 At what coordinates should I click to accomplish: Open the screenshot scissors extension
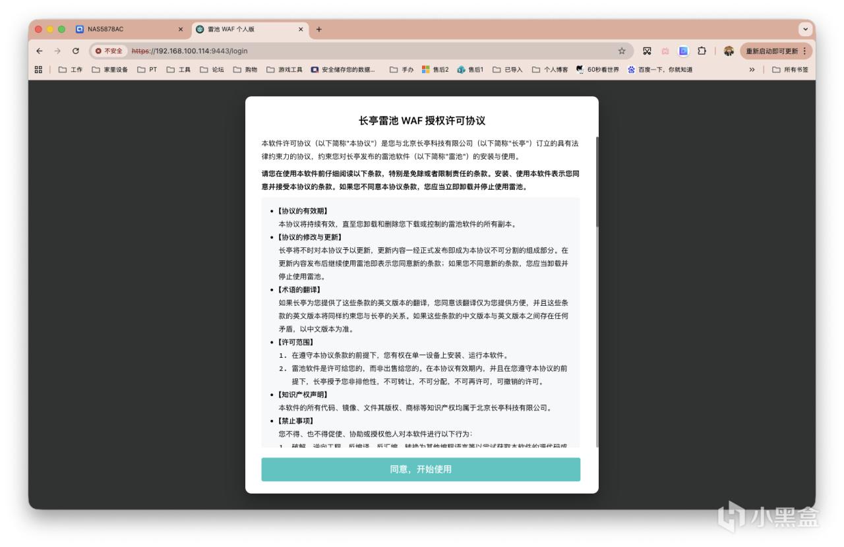click(647, 51)
